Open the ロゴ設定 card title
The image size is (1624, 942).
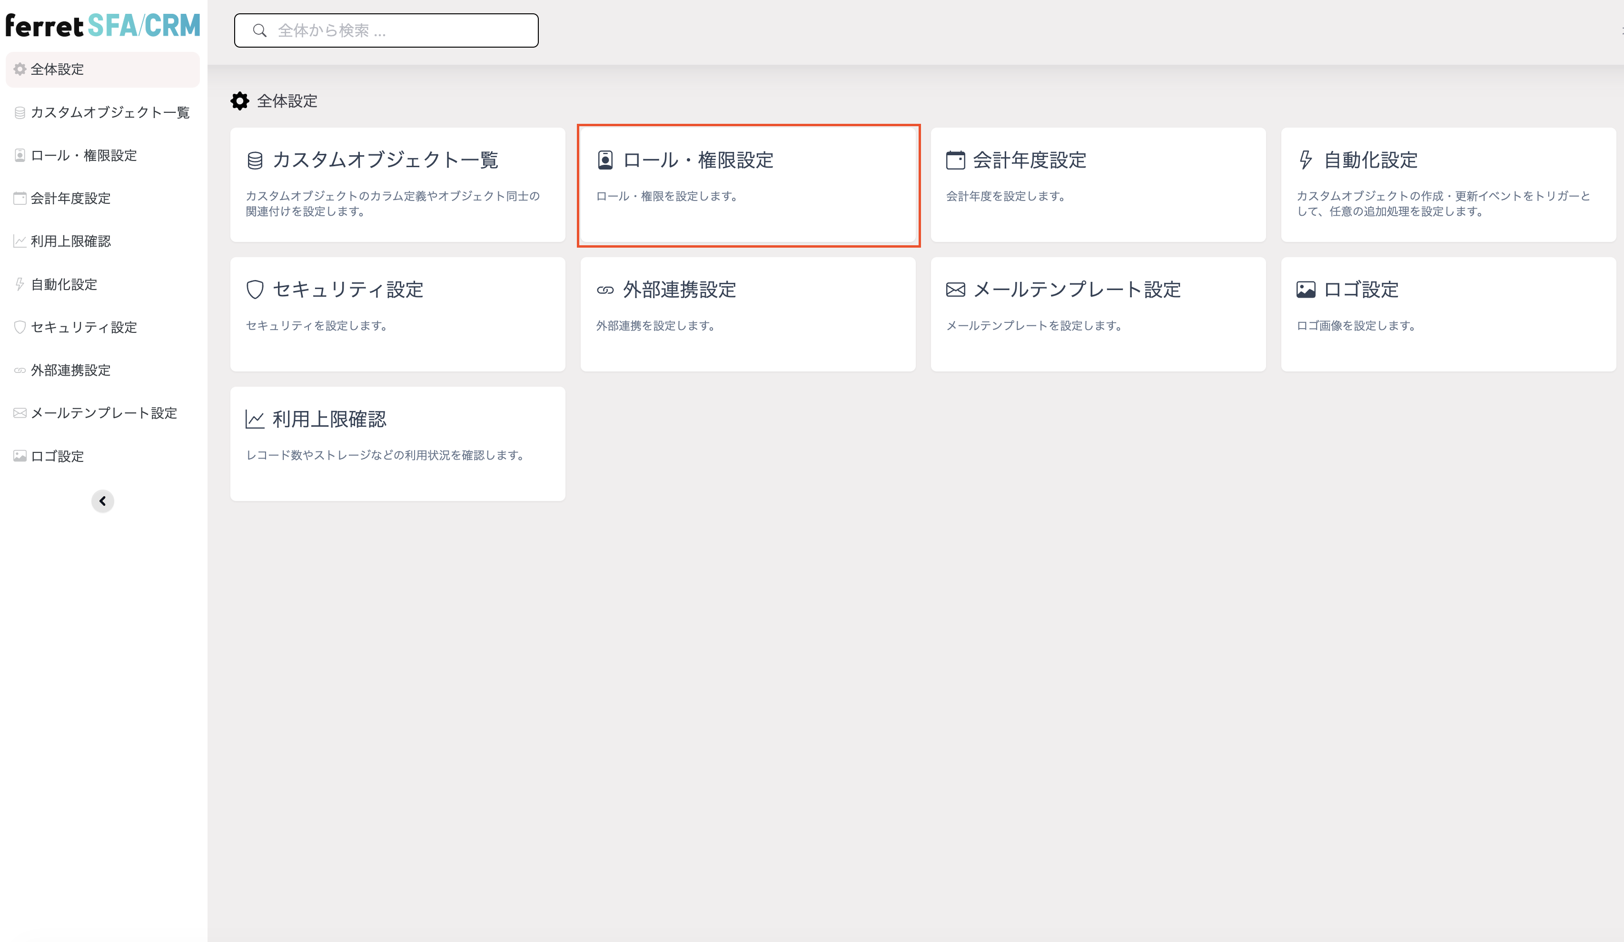point(1360,290)
